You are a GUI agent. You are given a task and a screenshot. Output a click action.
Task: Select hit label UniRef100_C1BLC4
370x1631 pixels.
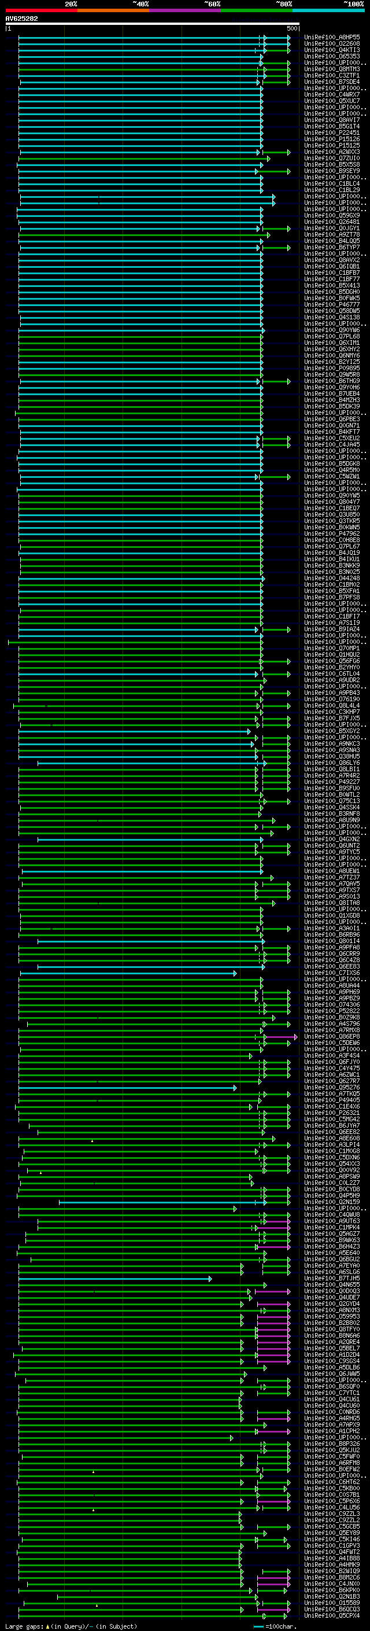[x=332, y=183]
